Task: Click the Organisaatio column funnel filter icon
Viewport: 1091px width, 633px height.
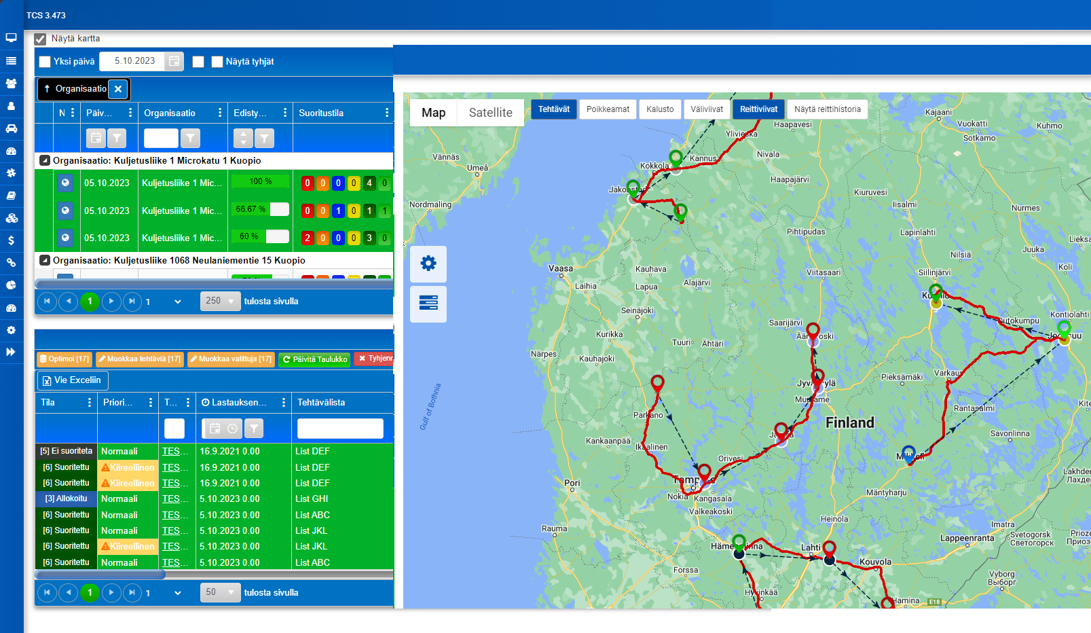Action: tap(191, 138)
